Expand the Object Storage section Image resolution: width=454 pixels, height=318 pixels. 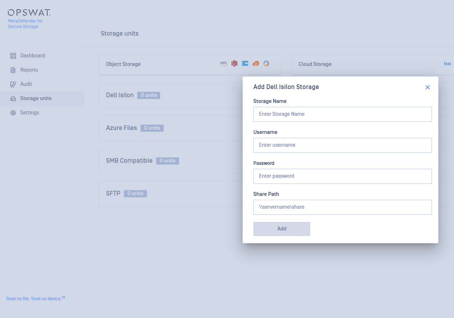click(x=189, y=64)
